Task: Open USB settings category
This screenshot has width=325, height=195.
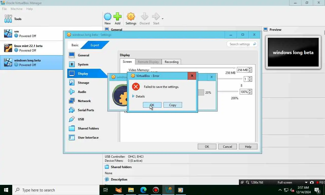Action: point(81,119)
